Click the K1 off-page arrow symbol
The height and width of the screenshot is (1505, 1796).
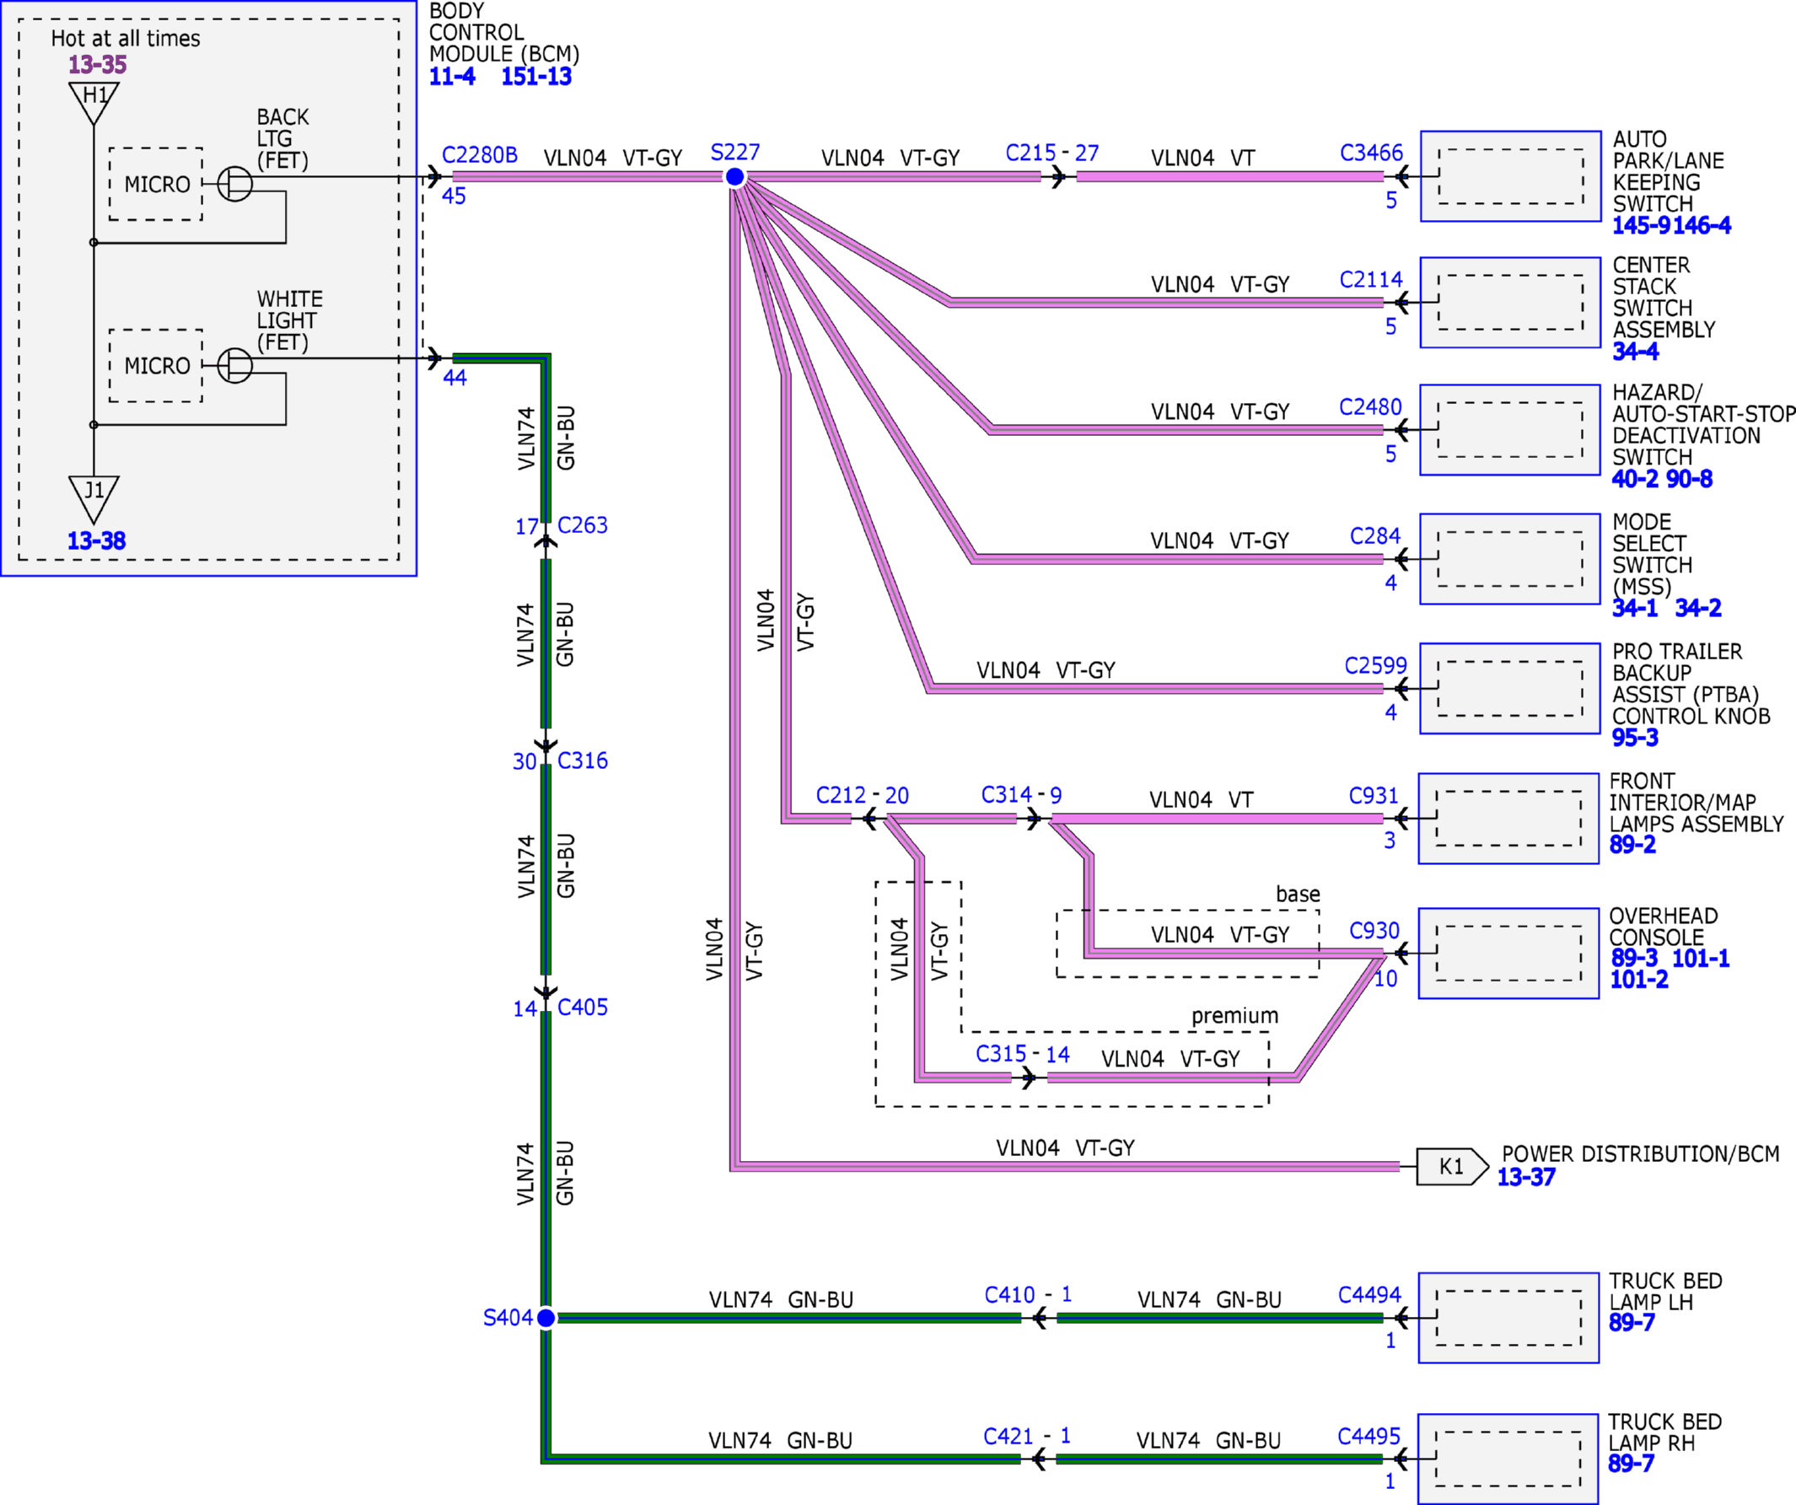click(x=1453, y=1166)
